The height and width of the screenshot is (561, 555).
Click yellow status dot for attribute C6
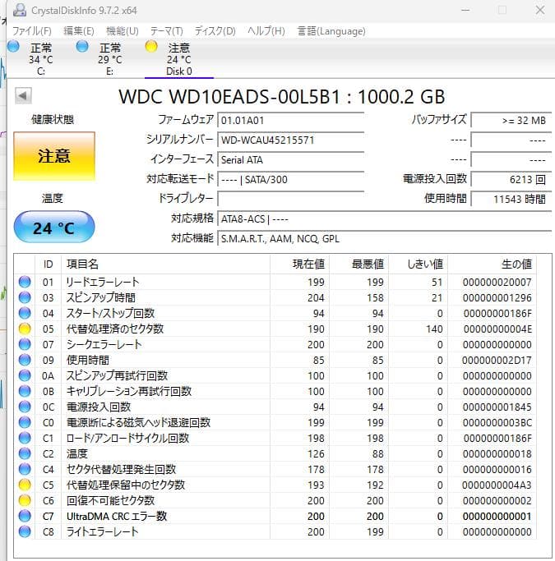point(25,500)
